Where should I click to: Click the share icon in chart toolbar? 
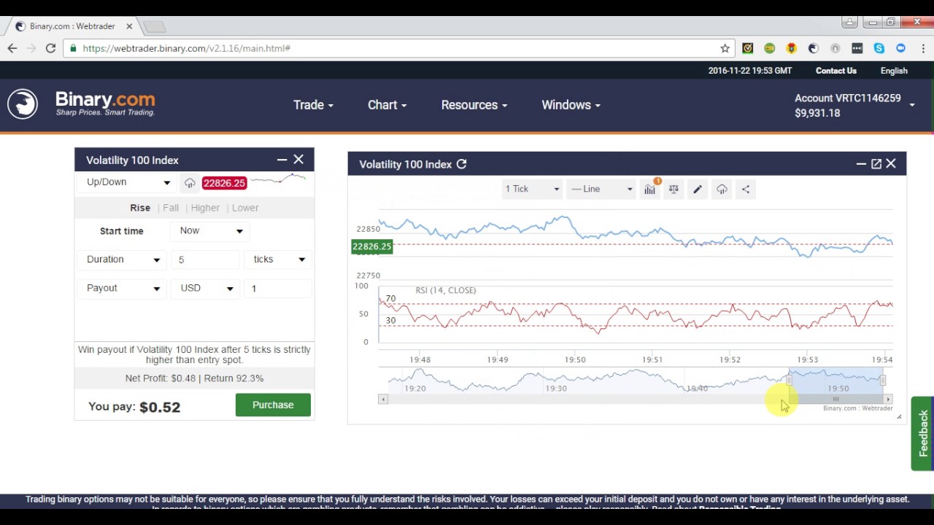746,189
